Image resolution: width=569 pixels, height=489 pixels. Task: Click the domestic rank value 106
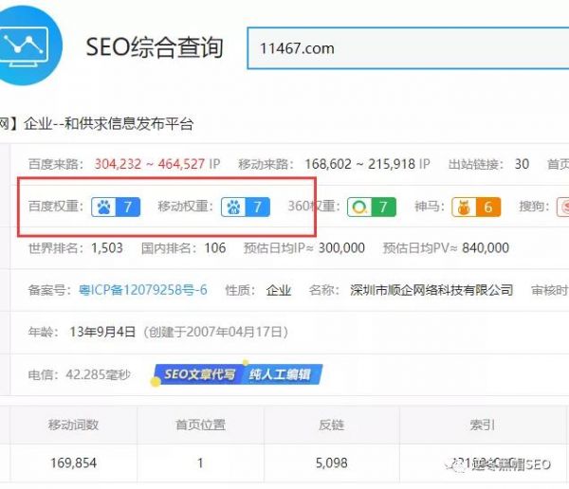(x=215, y=248)
